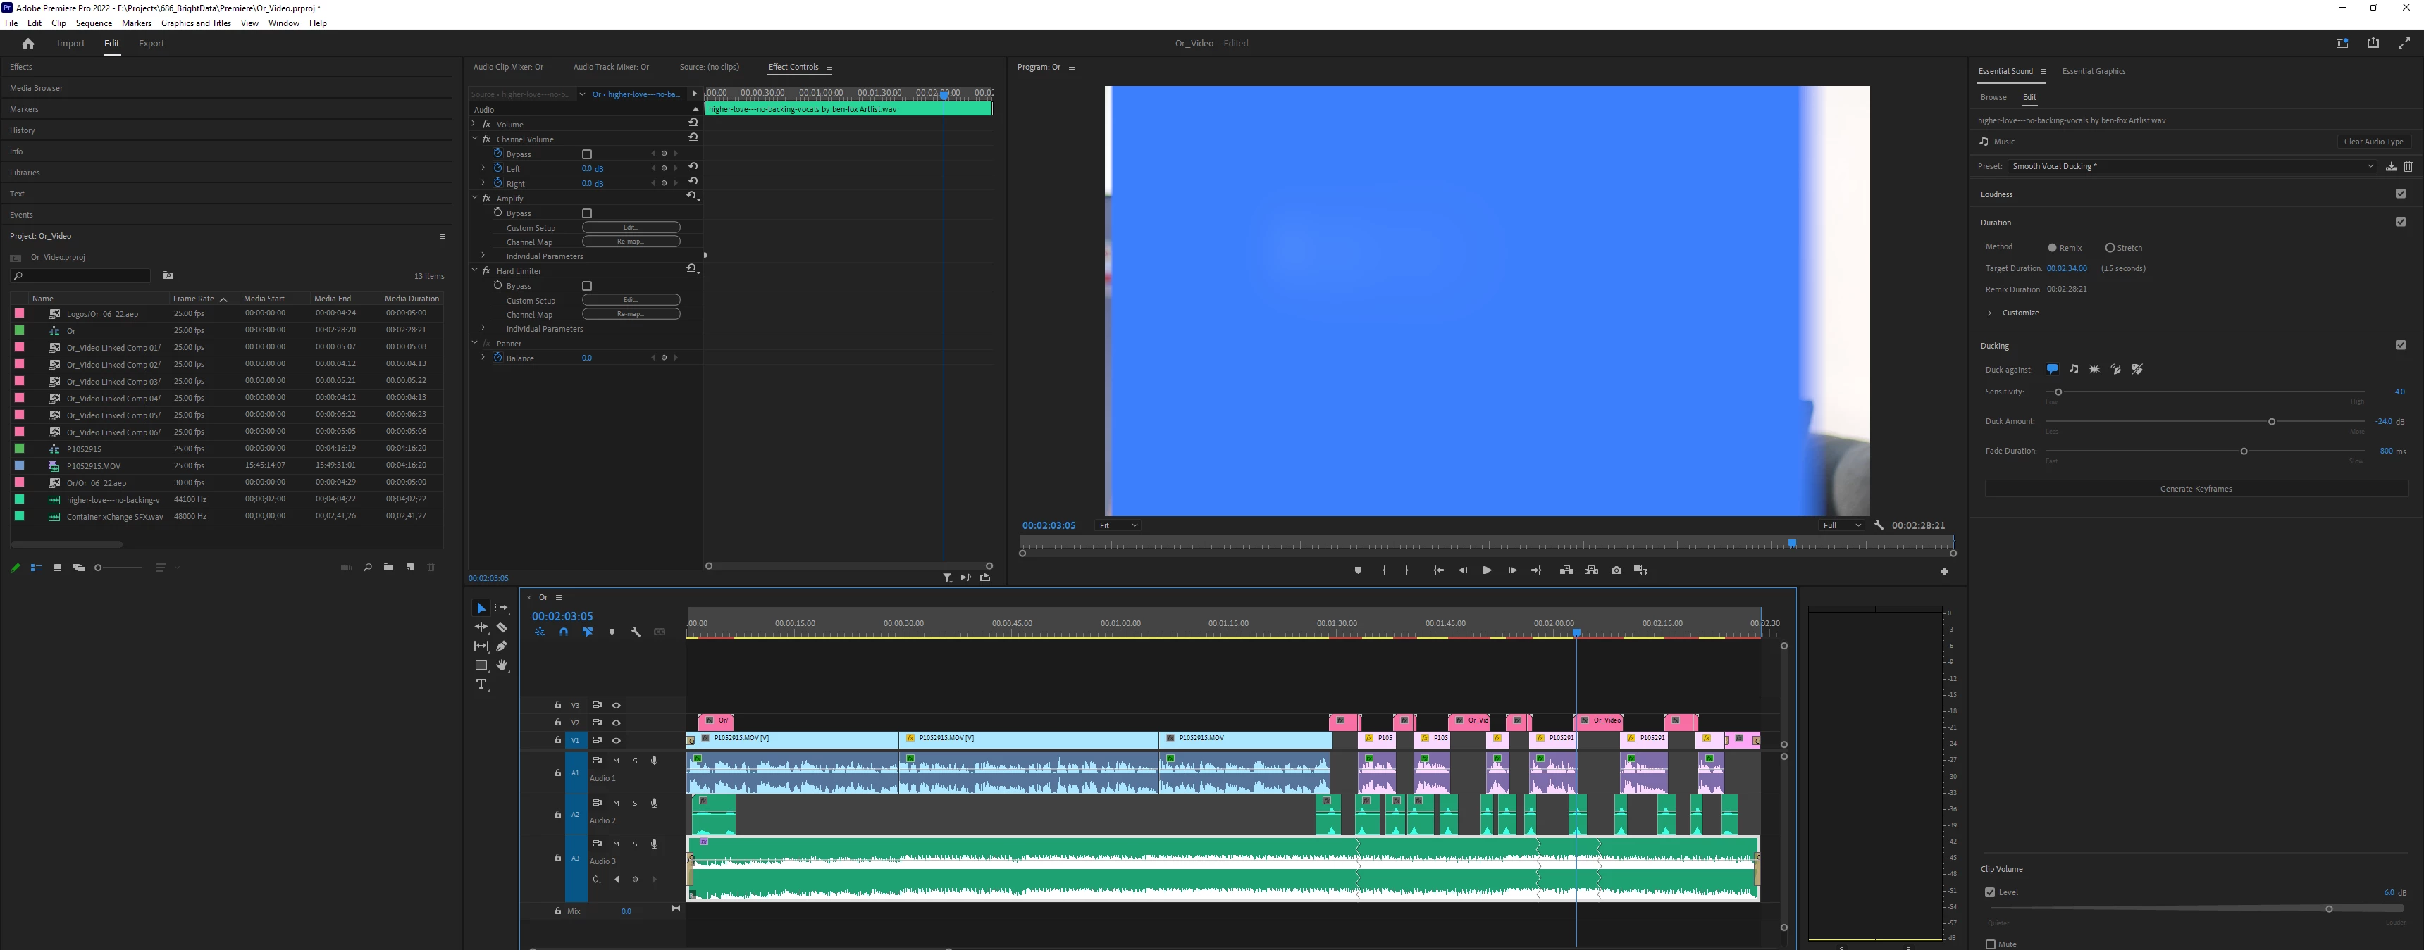This screenshot has width=2424, height=950.
Task: Select the Hand tool
Action: click(x=502, y=665)
